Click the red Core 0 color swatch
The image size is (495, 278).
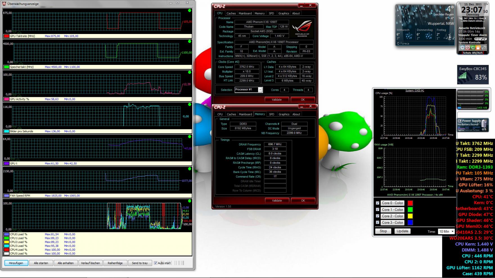tap(410, 203)
